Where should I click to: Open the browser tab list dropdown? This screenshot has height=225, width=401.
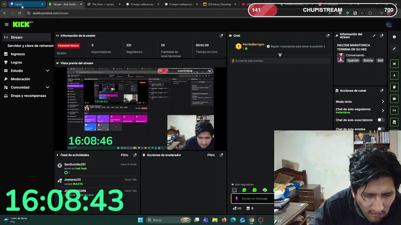(x=4, y=4)
